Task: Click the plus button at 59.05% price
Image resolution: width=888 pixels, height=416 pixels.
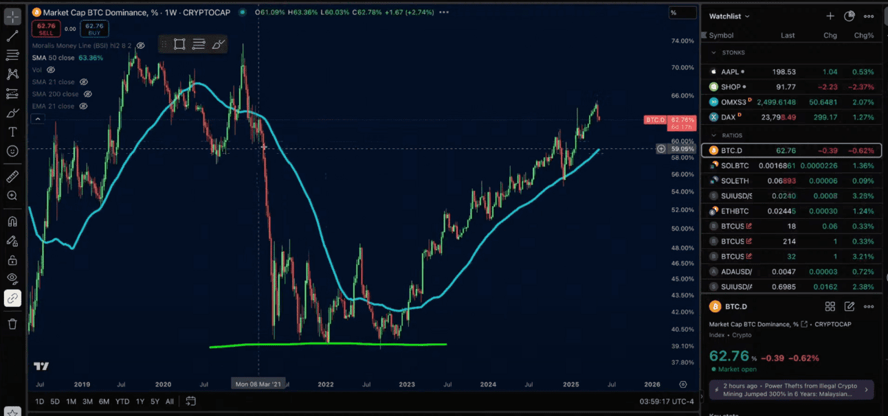Action: (661, 148)
